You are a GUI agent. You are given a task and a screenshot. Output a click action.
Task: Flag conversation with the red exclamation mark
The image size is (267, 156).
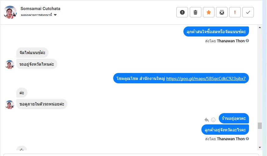click(x=235, y=12)
